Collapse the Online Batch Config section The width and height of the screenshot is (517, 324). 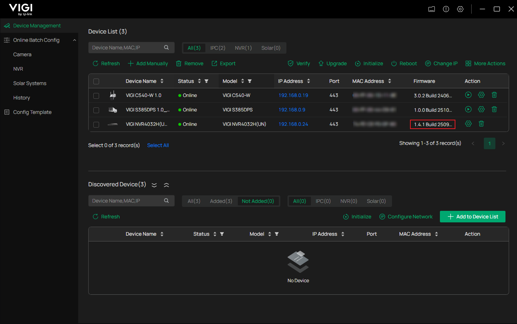click(75, 40)
